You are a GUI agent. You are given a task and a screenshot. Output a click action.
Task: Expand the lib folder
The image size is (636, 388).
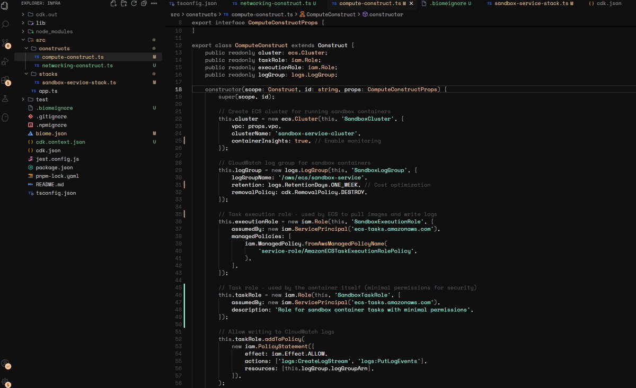pos(88,23)
